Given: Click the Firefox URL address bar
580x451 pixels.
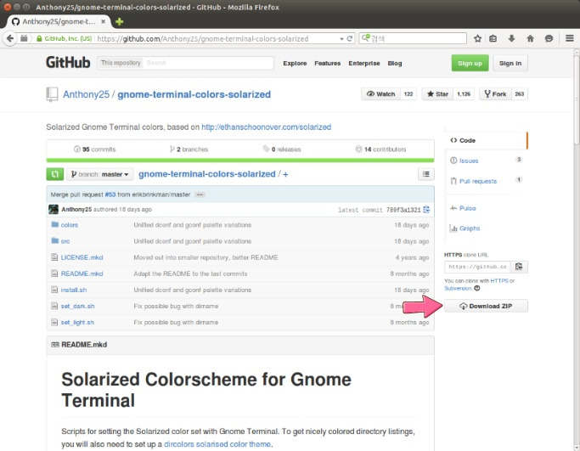Looking at the screenshot, I should point(217,38).
